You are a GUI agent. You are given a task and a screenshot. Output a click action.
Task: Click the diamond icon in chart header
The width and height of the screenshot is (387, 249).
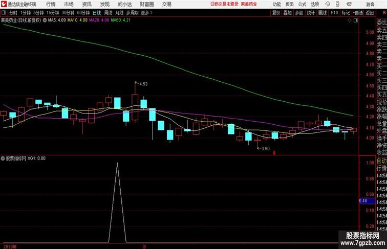pyautogui.click(x=350, y=20)
